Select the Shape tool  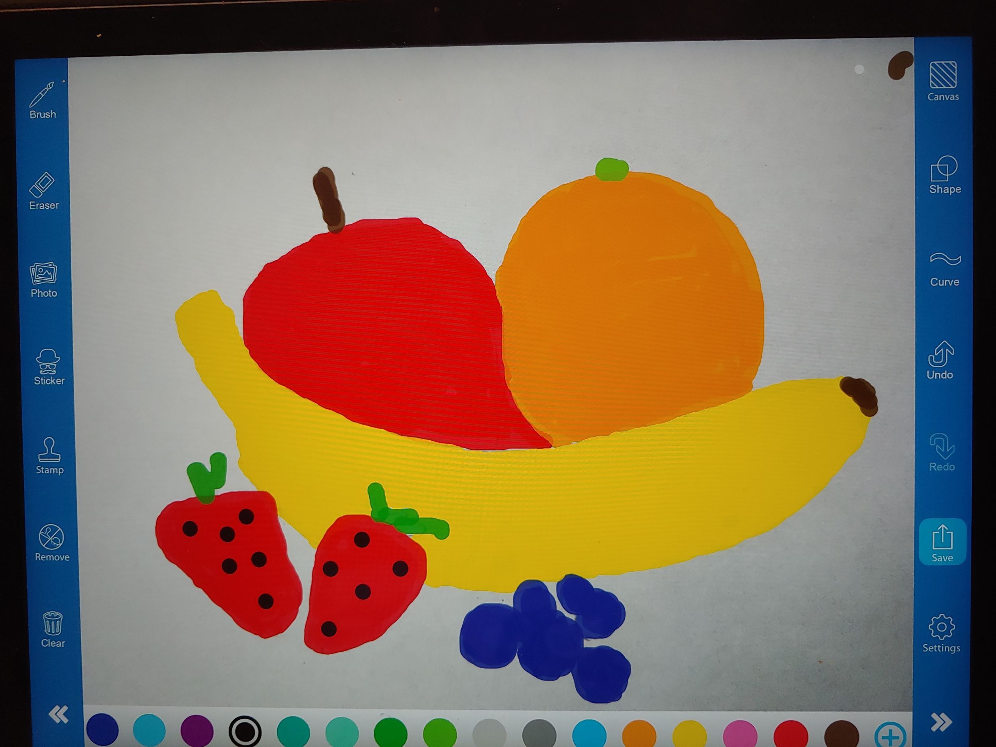point(945,174)
